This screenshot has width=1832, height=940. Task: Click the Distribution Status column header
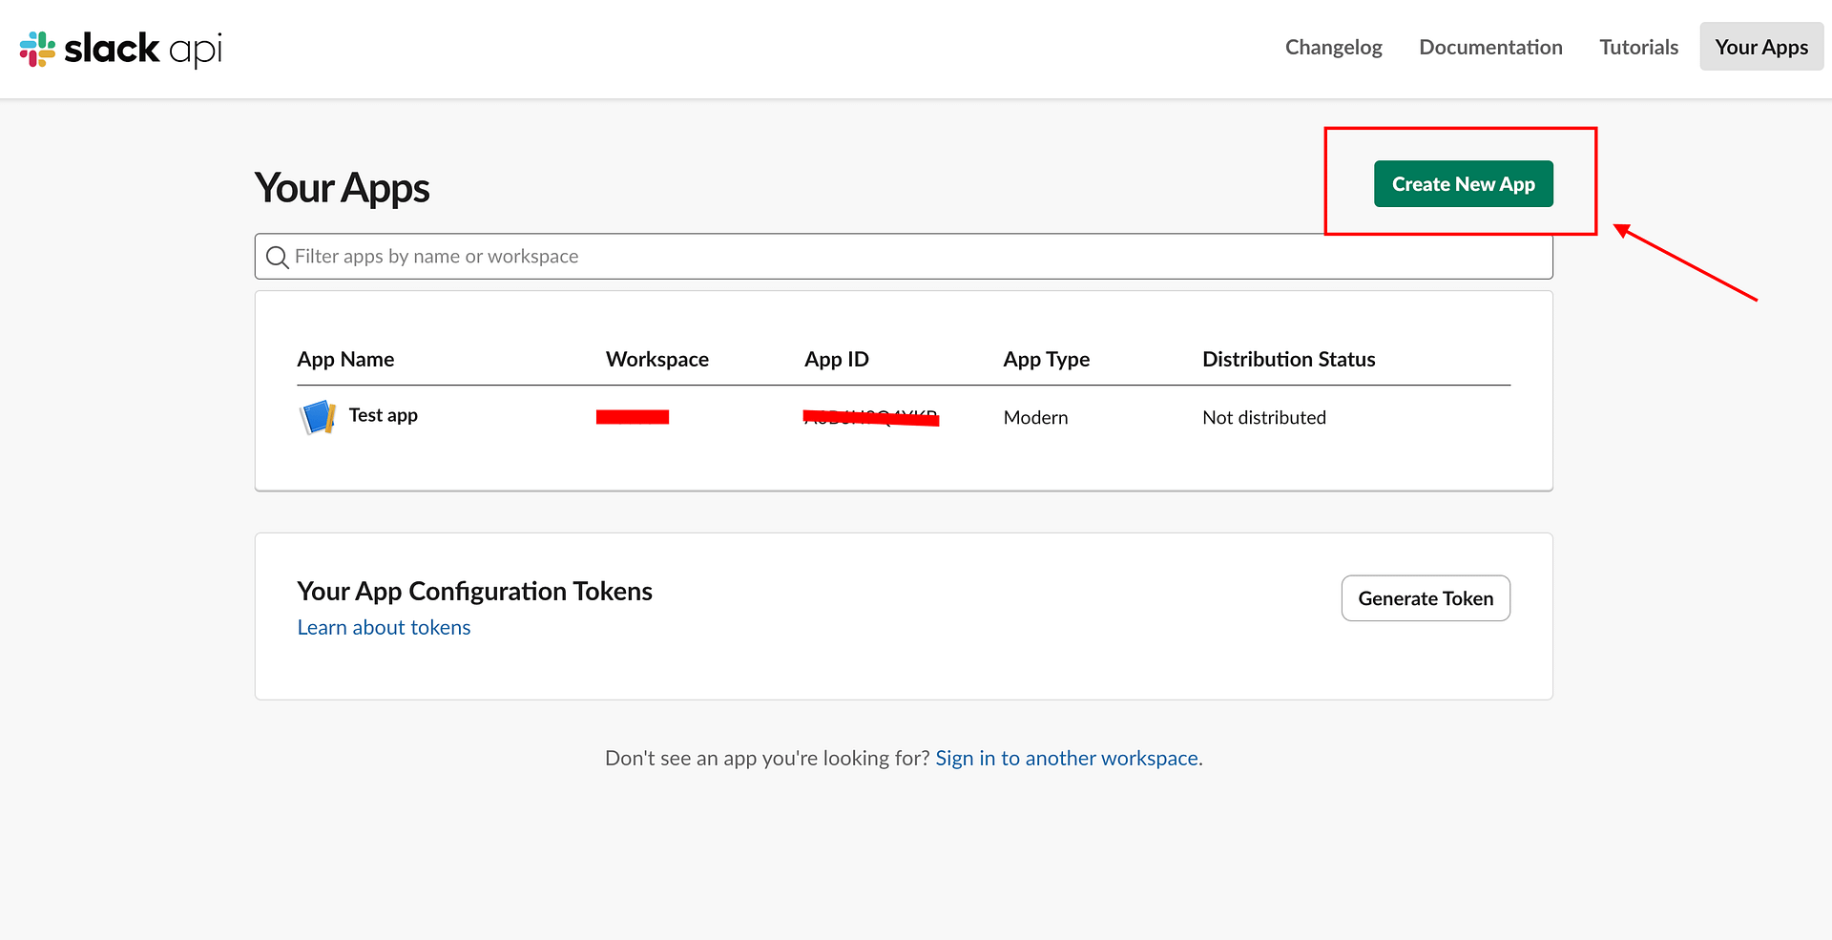1288,359
